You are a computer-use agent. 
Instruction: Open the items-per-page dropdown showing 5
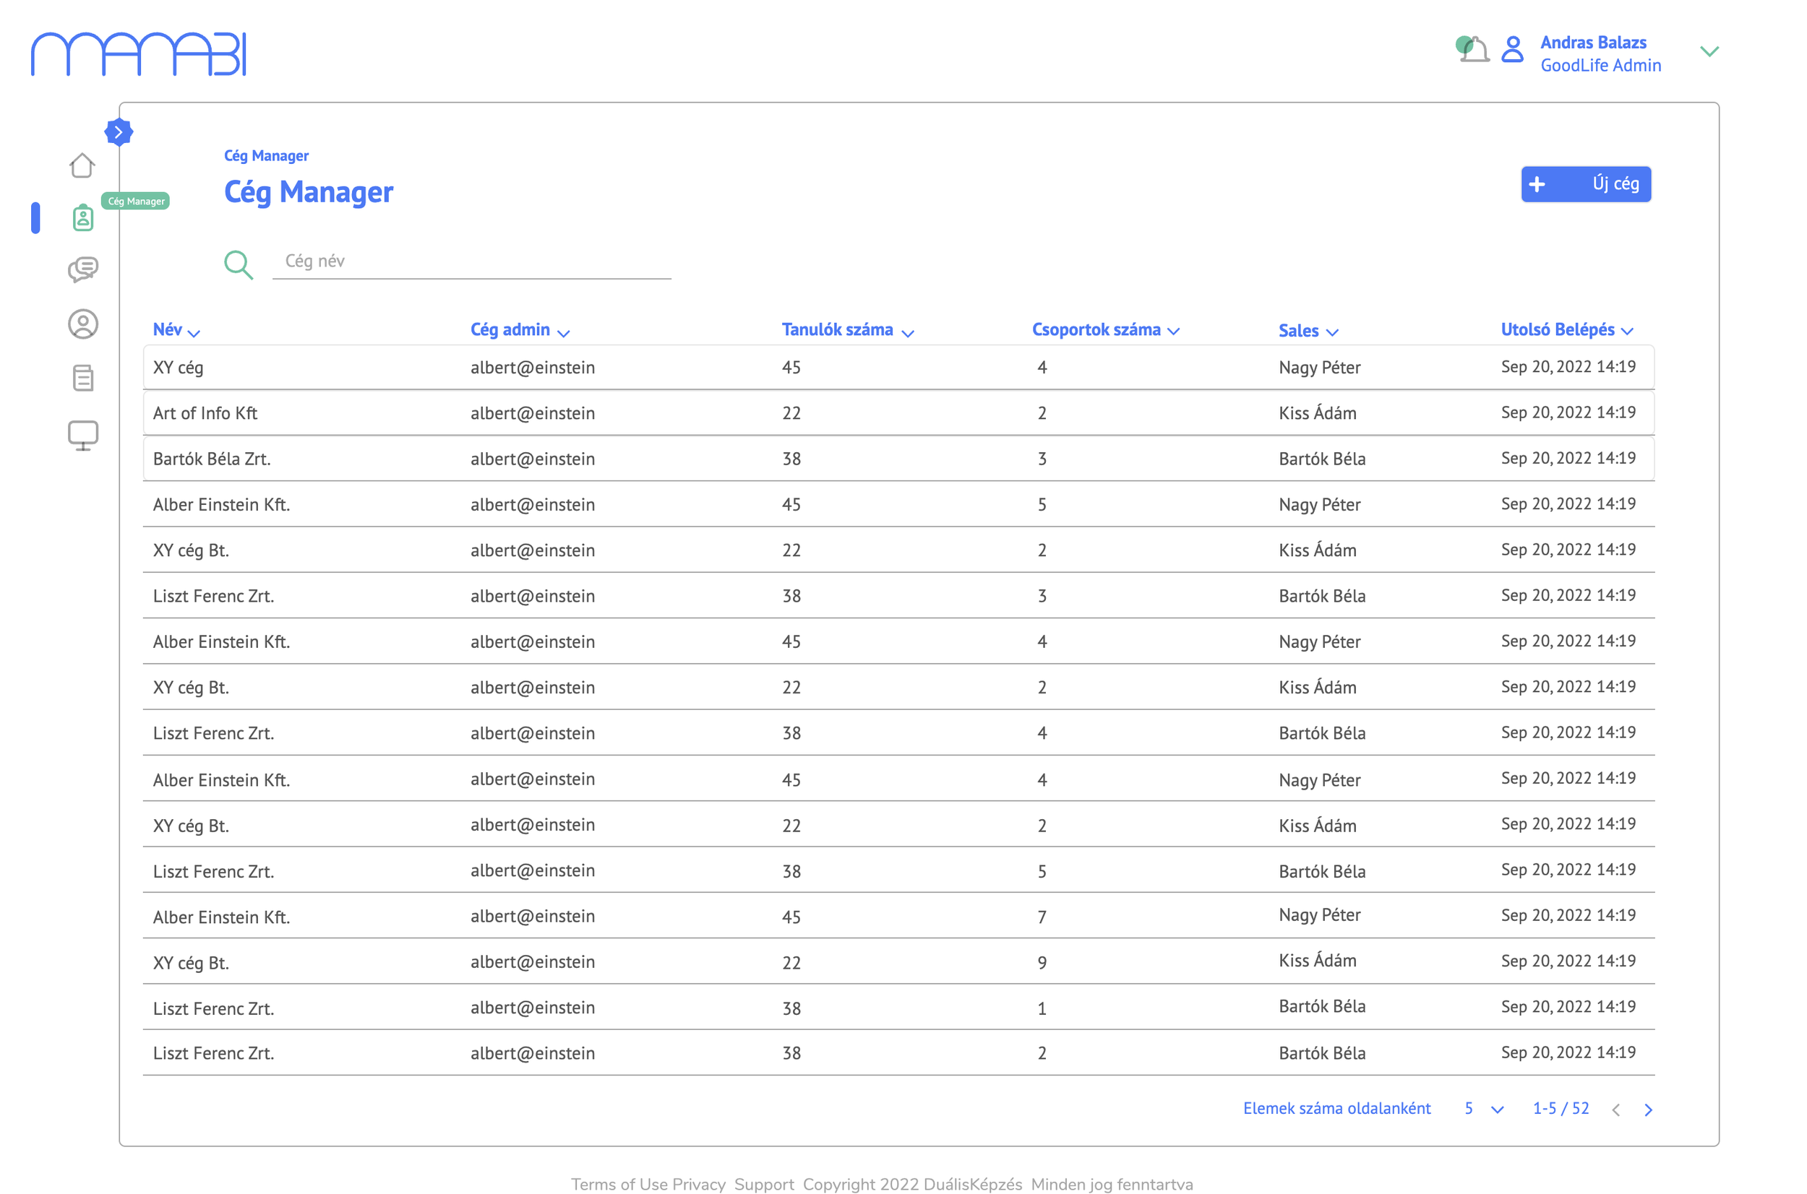pos(1482,1109)
